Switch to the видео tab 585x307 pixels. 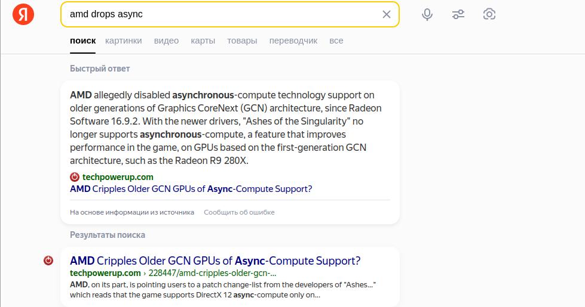[166, 41]
